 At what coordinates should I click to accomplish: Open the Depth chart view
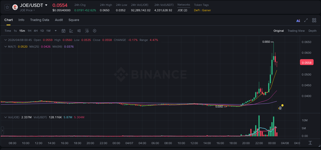312,31
